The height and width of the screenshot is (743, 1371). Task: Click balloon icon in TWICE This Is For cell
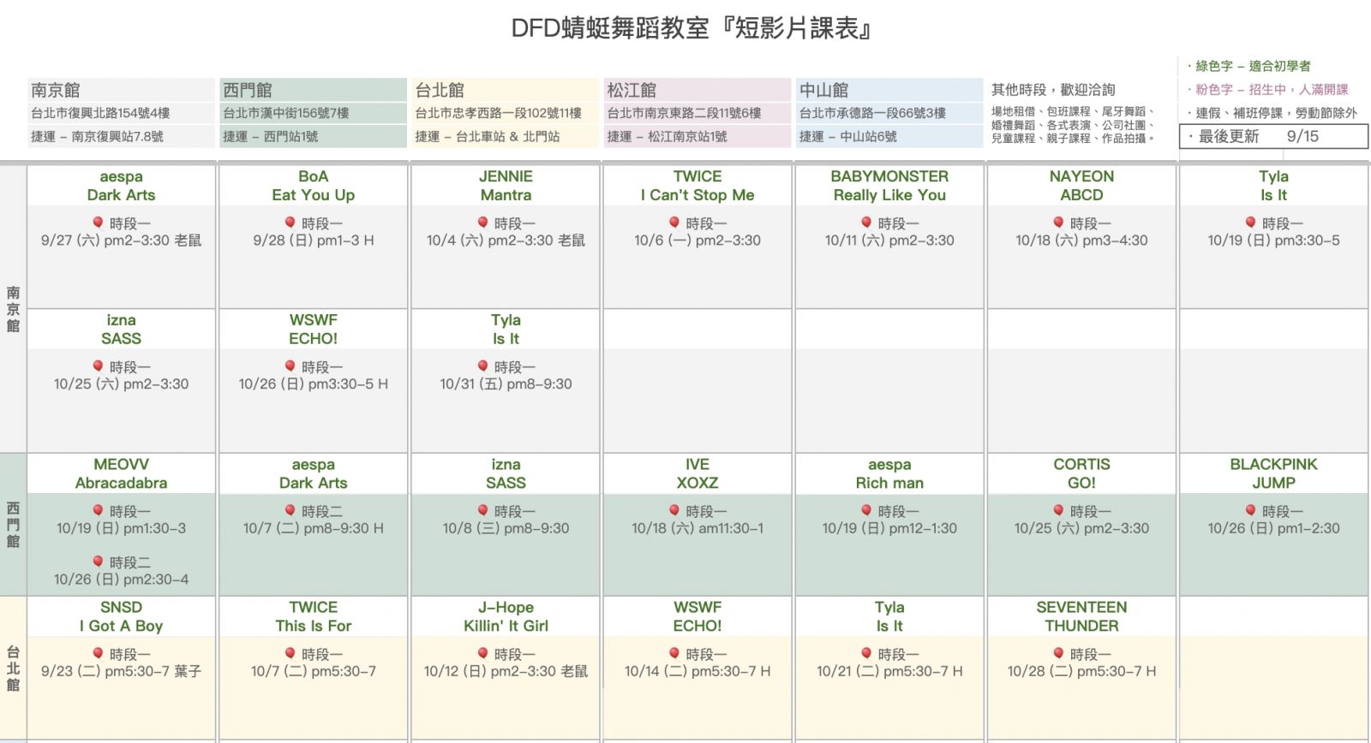click(x=290, y=654)
